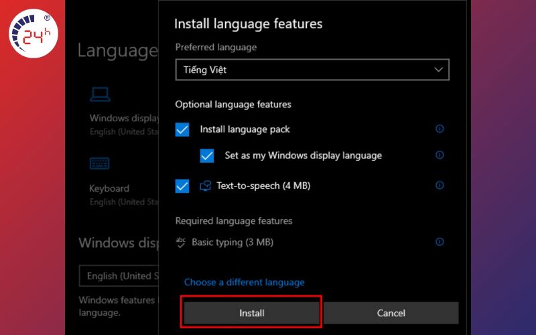Cancel the language features installation
The image size is (536, 335).
tap(391, 313)
